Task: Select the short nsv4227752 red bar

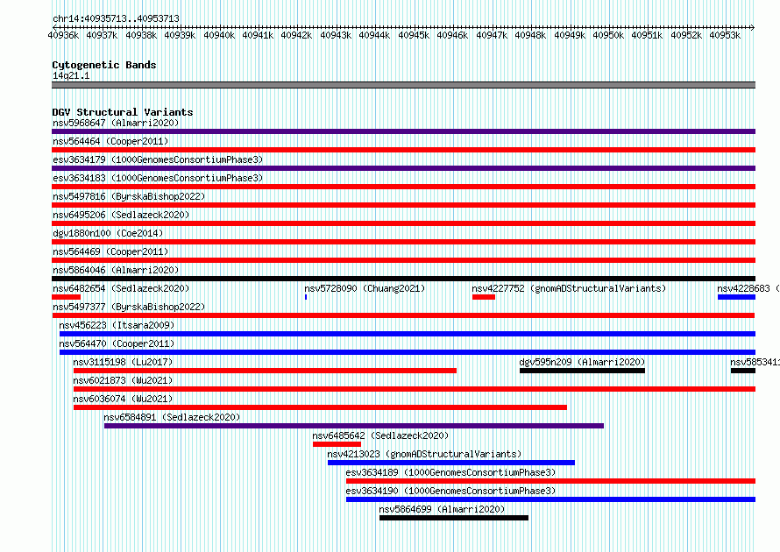Action: pos(484,297)
